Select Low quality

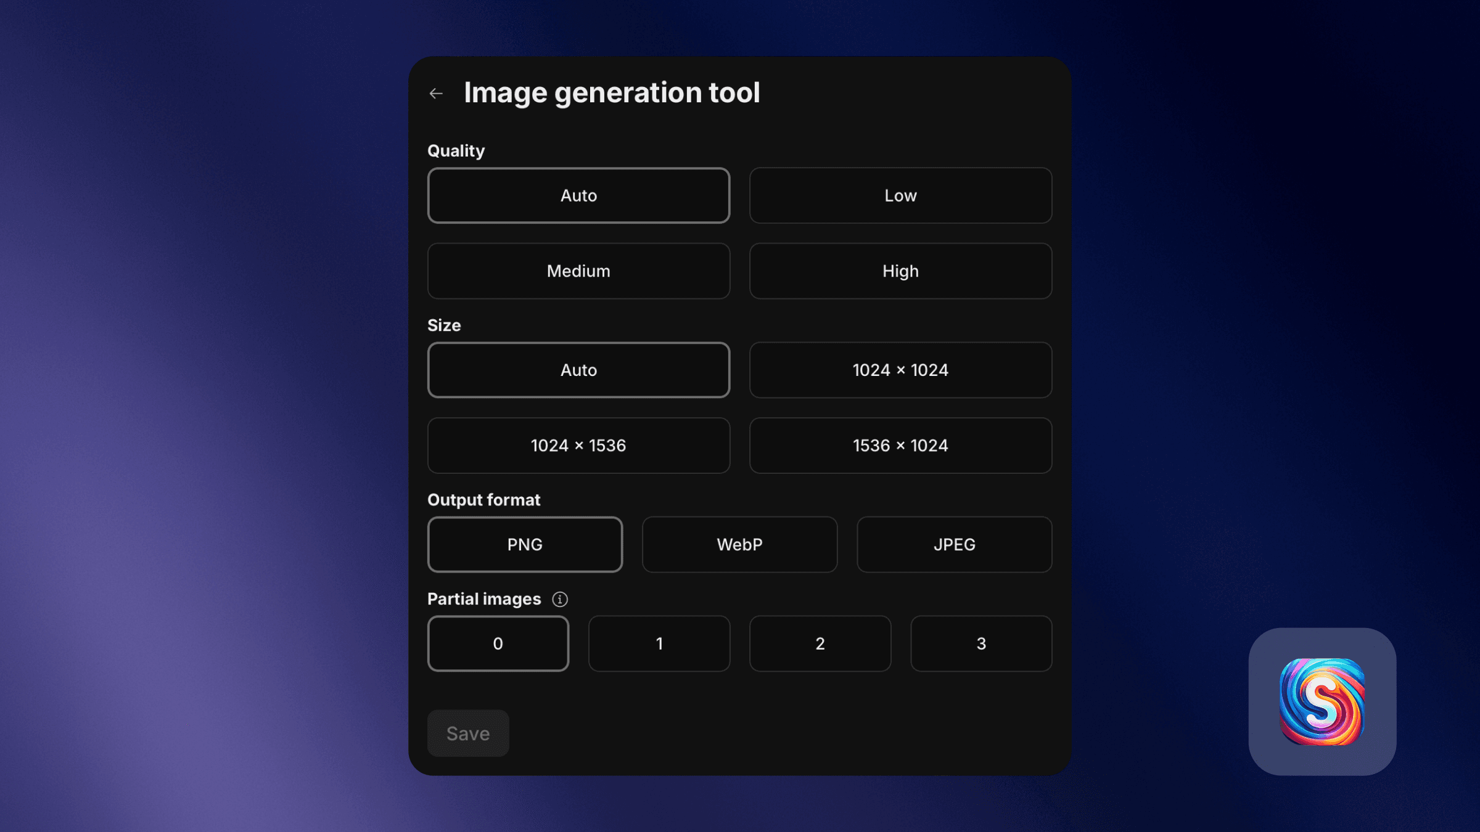click(900, 195)
